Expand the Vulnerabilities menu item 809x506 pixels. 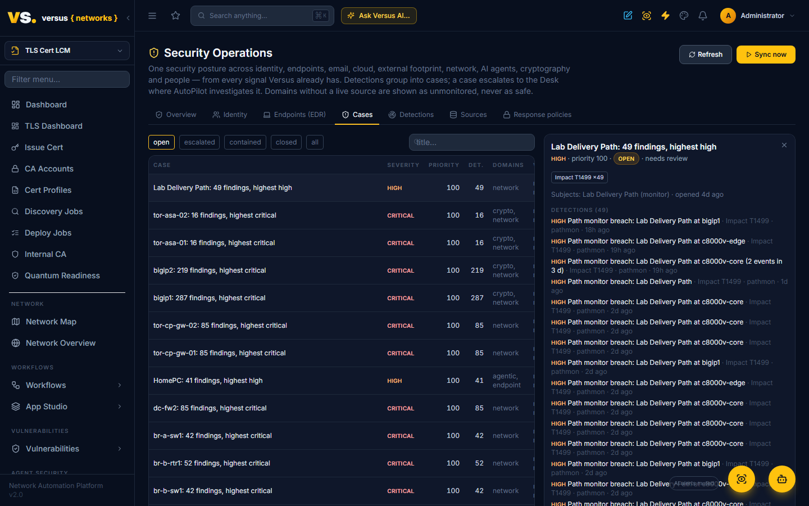click(x=67, y=449)
